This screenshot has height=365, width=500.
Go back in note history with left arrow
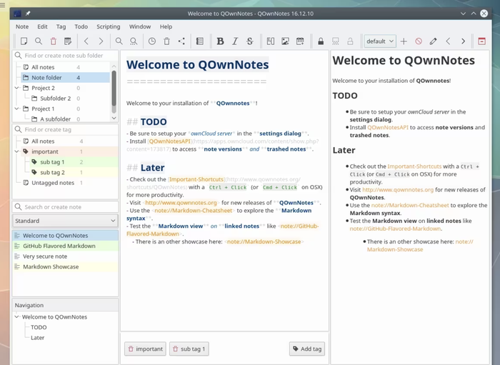[x=86, y=41]
